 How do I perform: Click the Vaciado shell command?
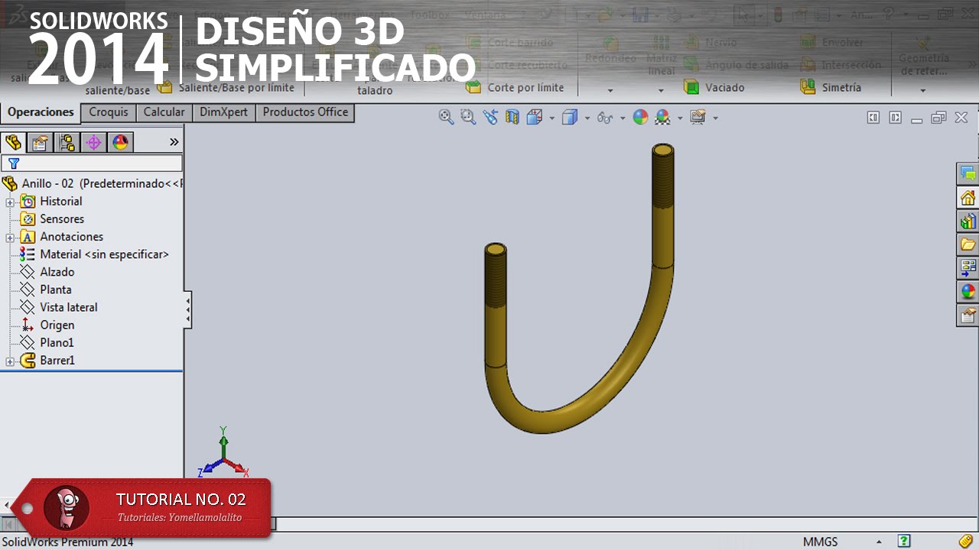tap(714, 87)
